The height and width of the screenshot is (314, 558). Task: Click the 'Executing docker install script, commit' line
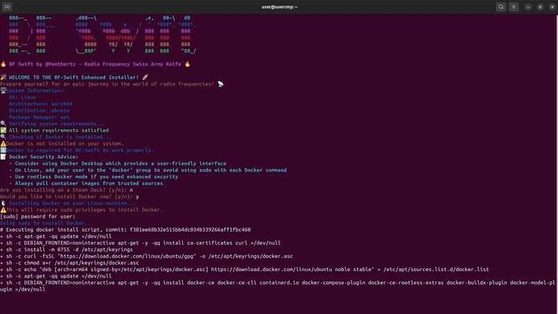[125, 230]
